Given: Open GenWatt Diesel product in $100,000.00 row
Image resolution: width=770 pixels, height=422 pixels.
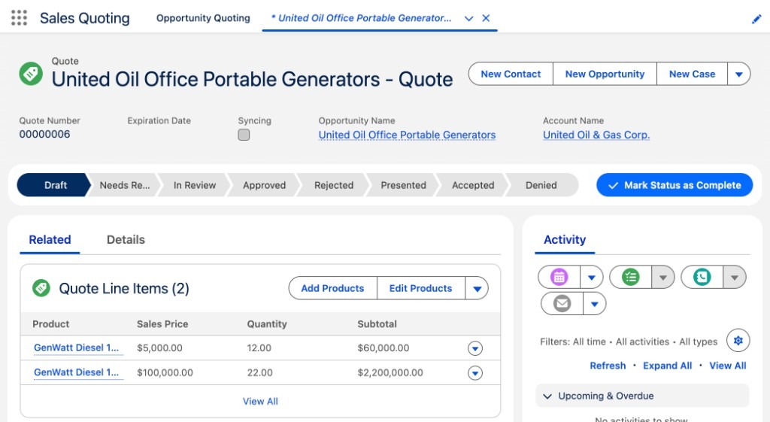Looking at the screenshot, I should (x=76, y=372).
